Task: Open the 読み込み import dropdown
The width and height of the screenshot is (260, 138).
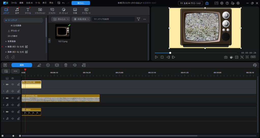Action: click(x=60, y=19)
